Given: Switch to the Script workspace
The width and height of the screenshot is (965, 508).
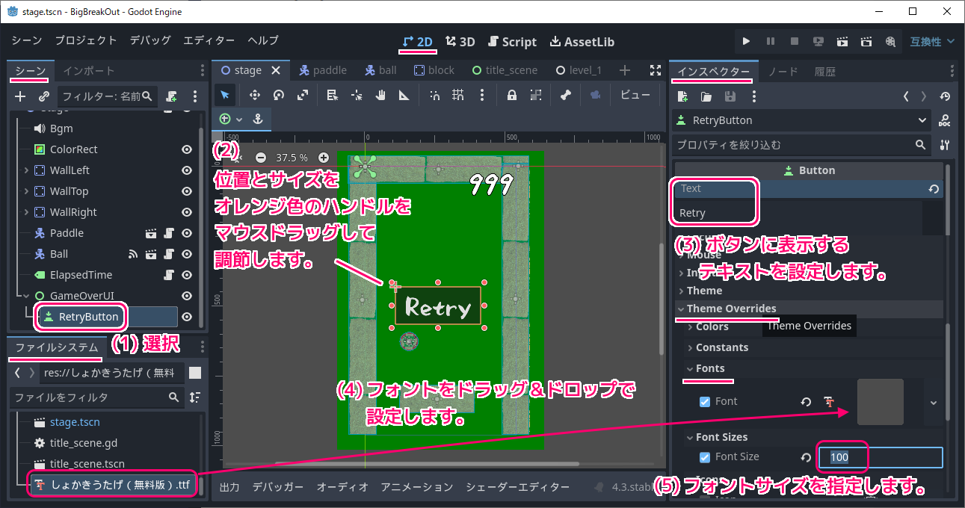Looking at the screenshot, I should click(x=512, y=42).
